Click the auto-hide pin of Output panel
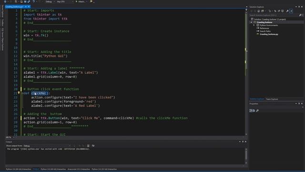305x172 pixels. 243,141
